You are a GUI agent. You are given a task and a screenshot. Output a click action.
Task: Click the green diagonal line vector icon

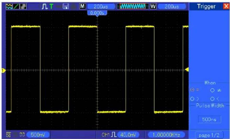16,7
